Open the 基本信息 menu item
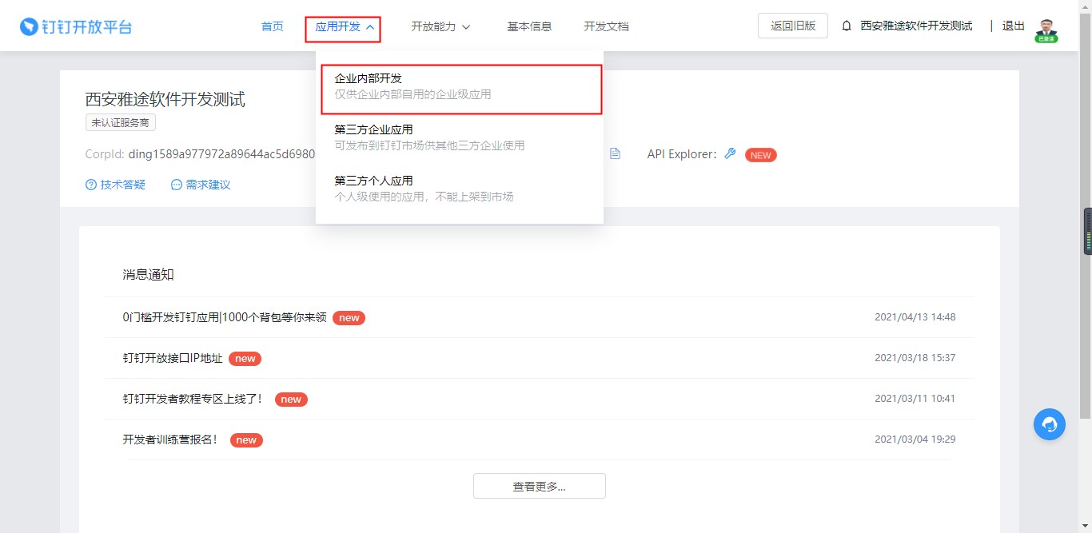The width and height of the screenshot is (1092, 533). click(x=529, y=26)
